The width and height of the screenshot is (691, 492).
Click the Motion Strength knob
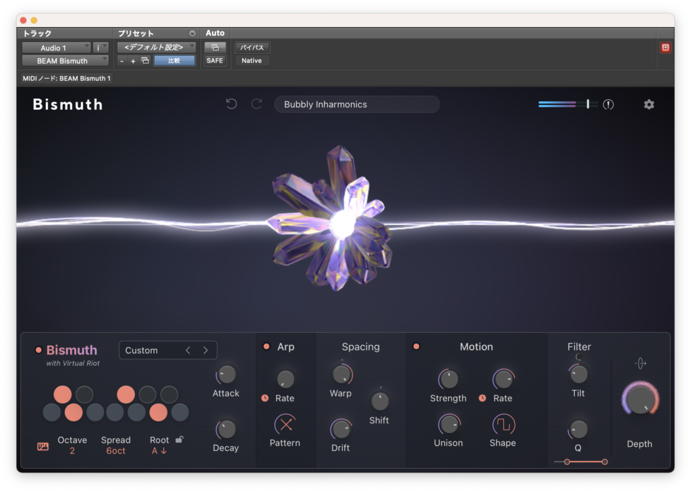[449, 379]
